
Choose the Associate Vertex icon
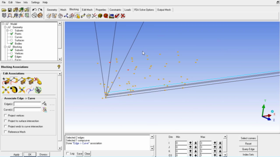coord(6,81)
